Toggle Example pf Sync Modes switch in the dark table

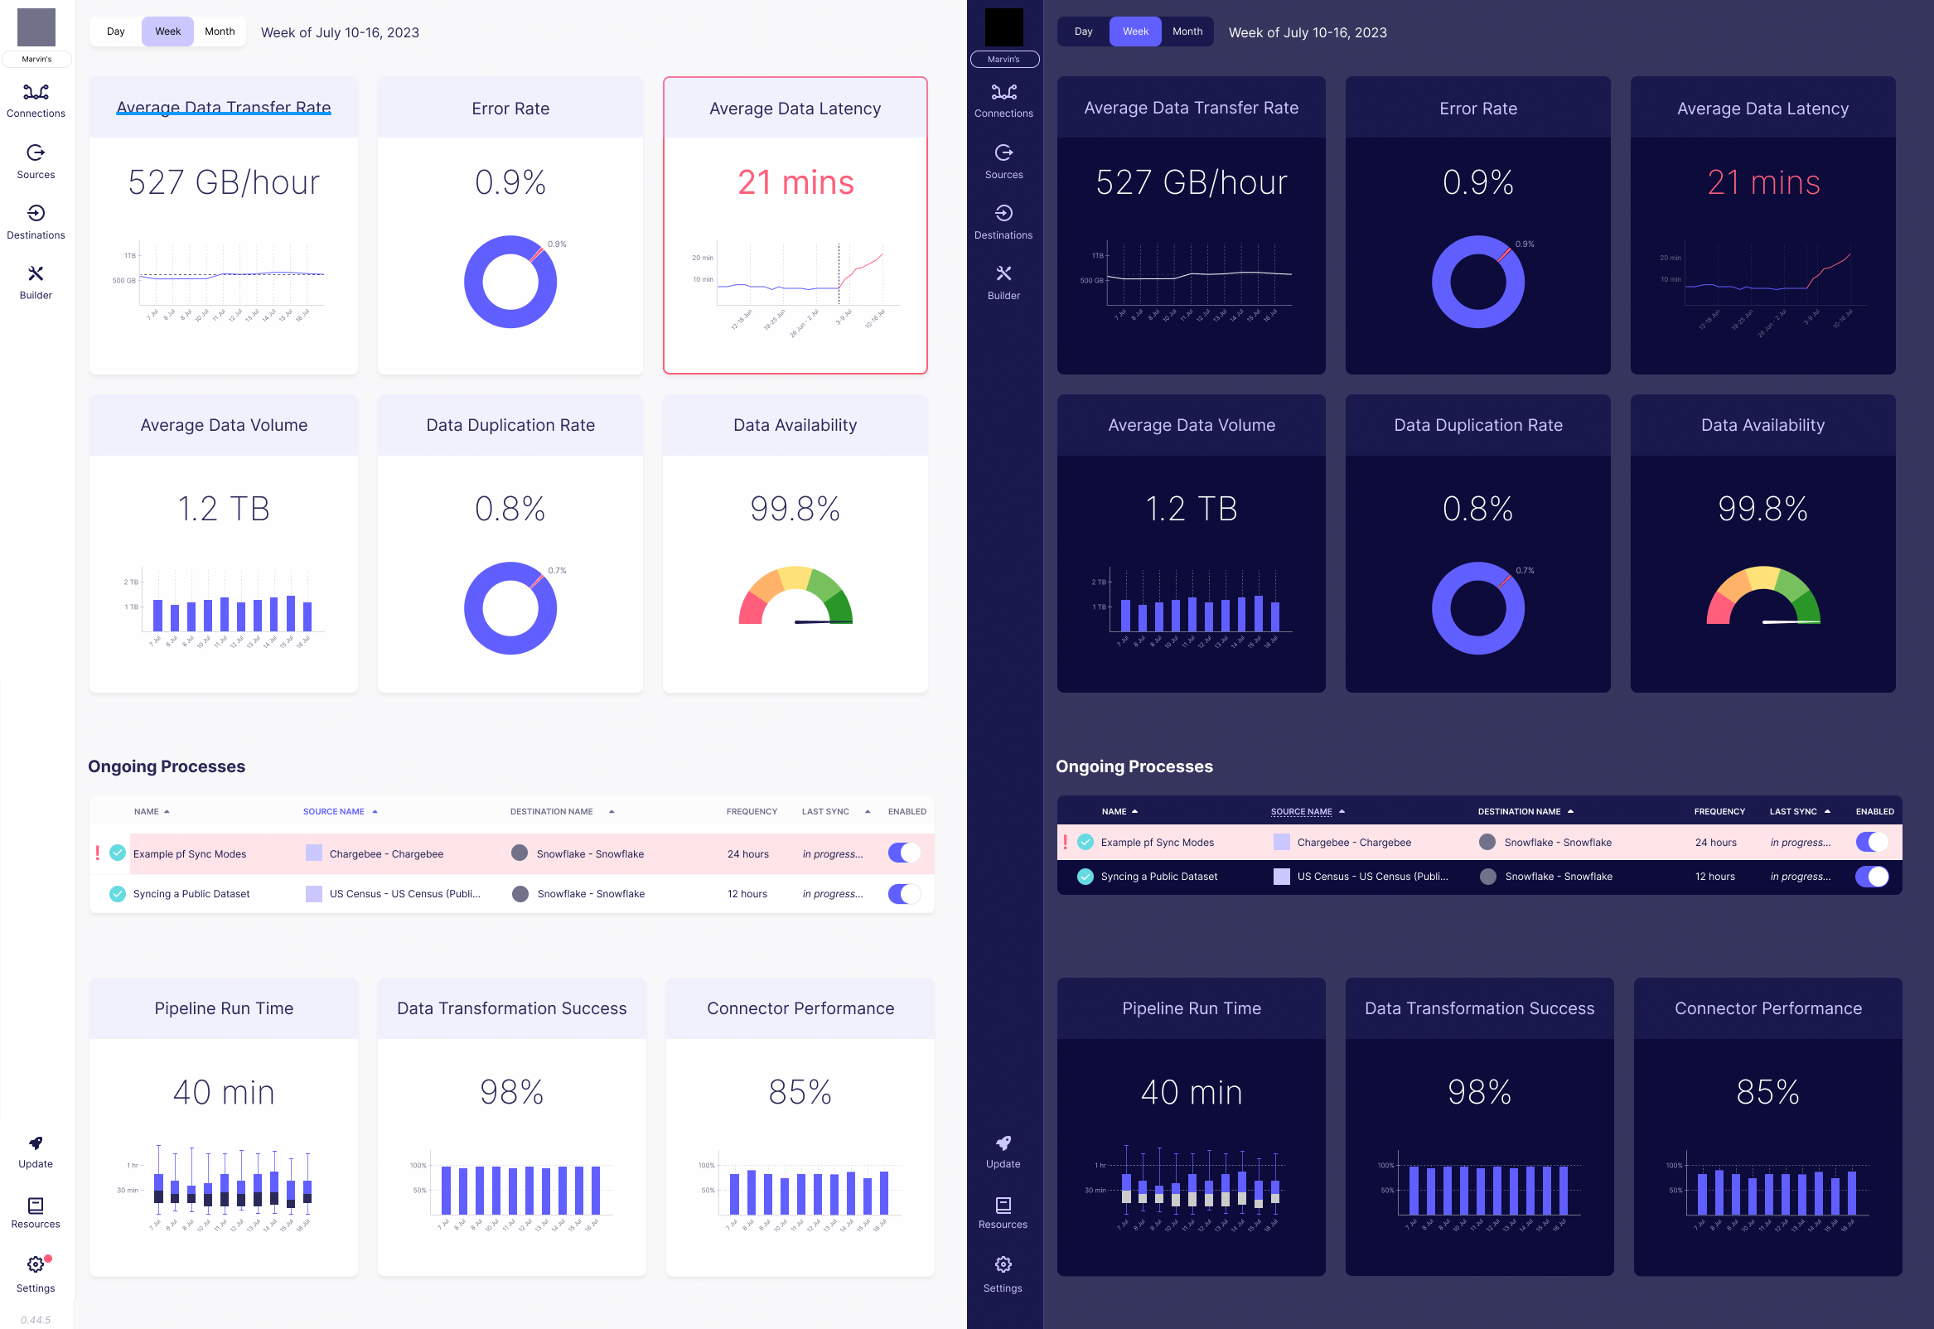click(1872, 842)
